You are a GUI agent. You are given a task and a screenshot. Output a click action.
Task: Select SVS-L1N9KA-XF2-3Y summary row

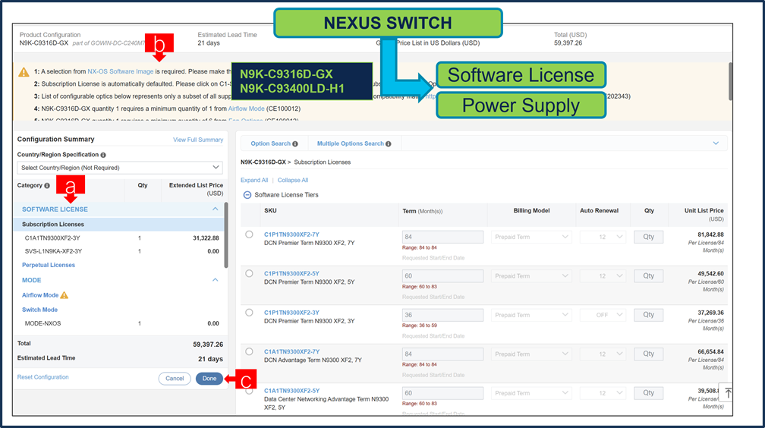point(120,251)
